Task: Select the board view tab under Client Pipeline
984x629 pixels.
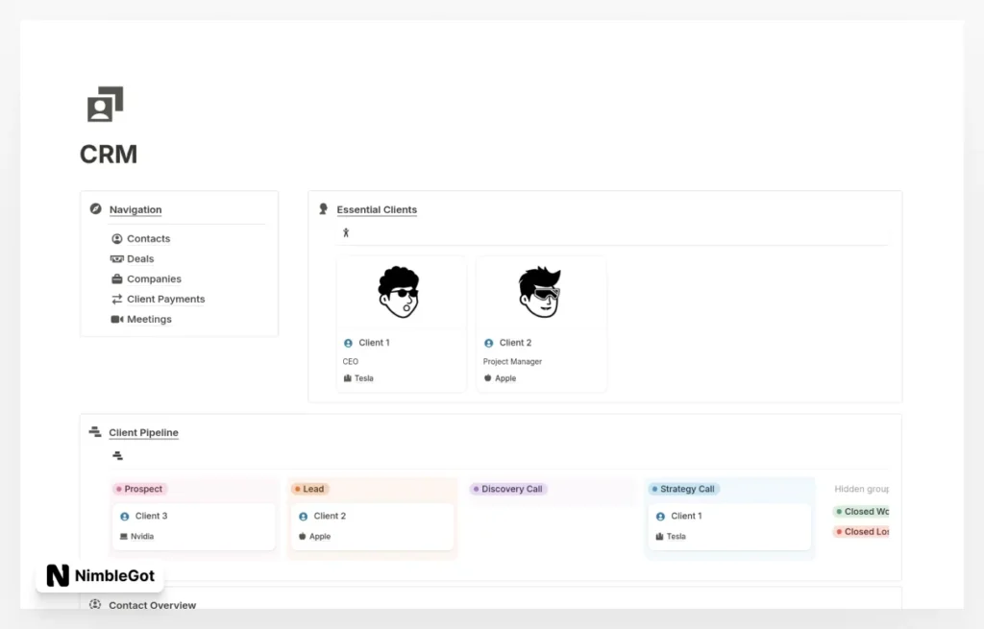Action: tap(117, 455)
